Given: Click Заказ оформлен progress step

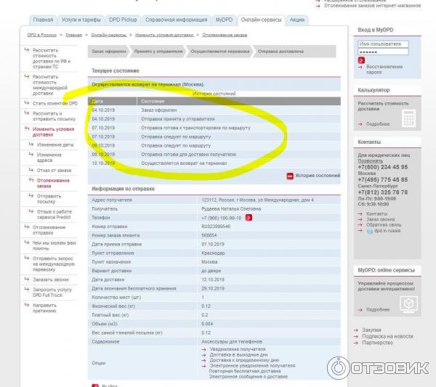Looking at the screenshot, I should point(109,52).
